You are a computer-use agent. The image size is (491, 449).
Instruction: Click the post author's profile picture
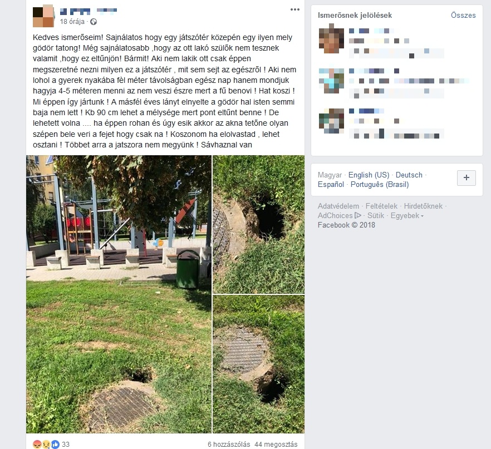(x=43, y=16)
